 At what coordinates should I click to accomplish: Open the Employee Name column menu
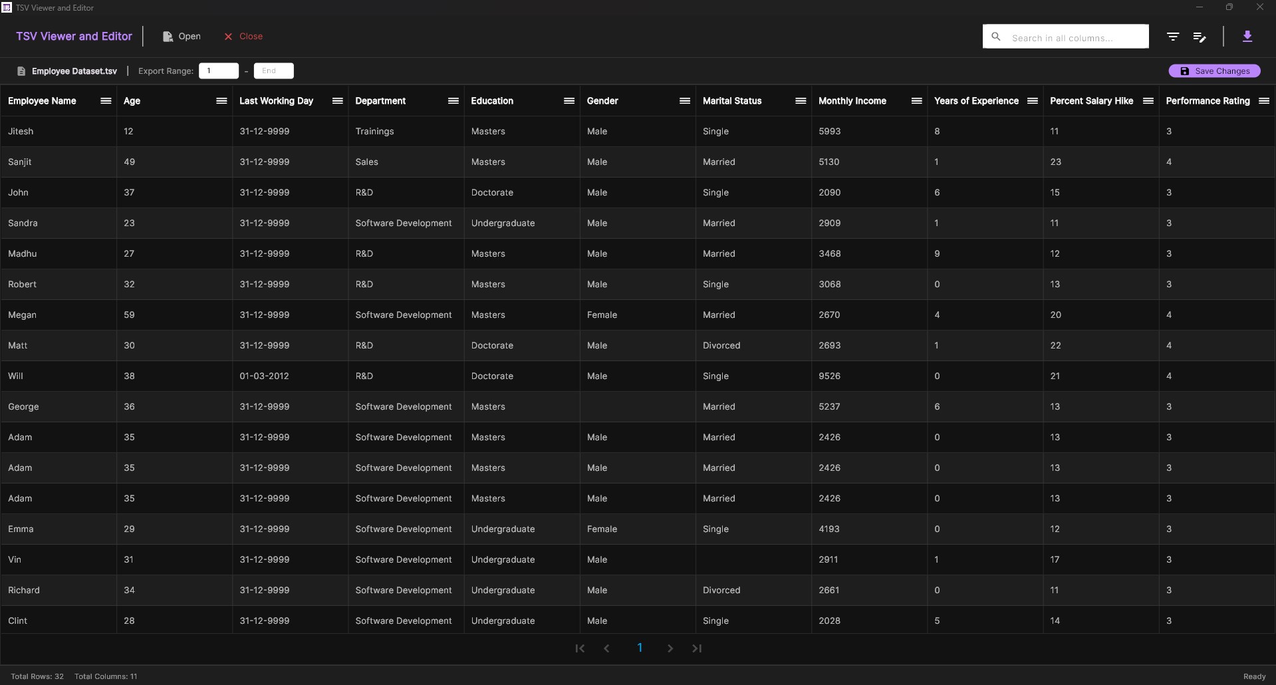point(106,101)
